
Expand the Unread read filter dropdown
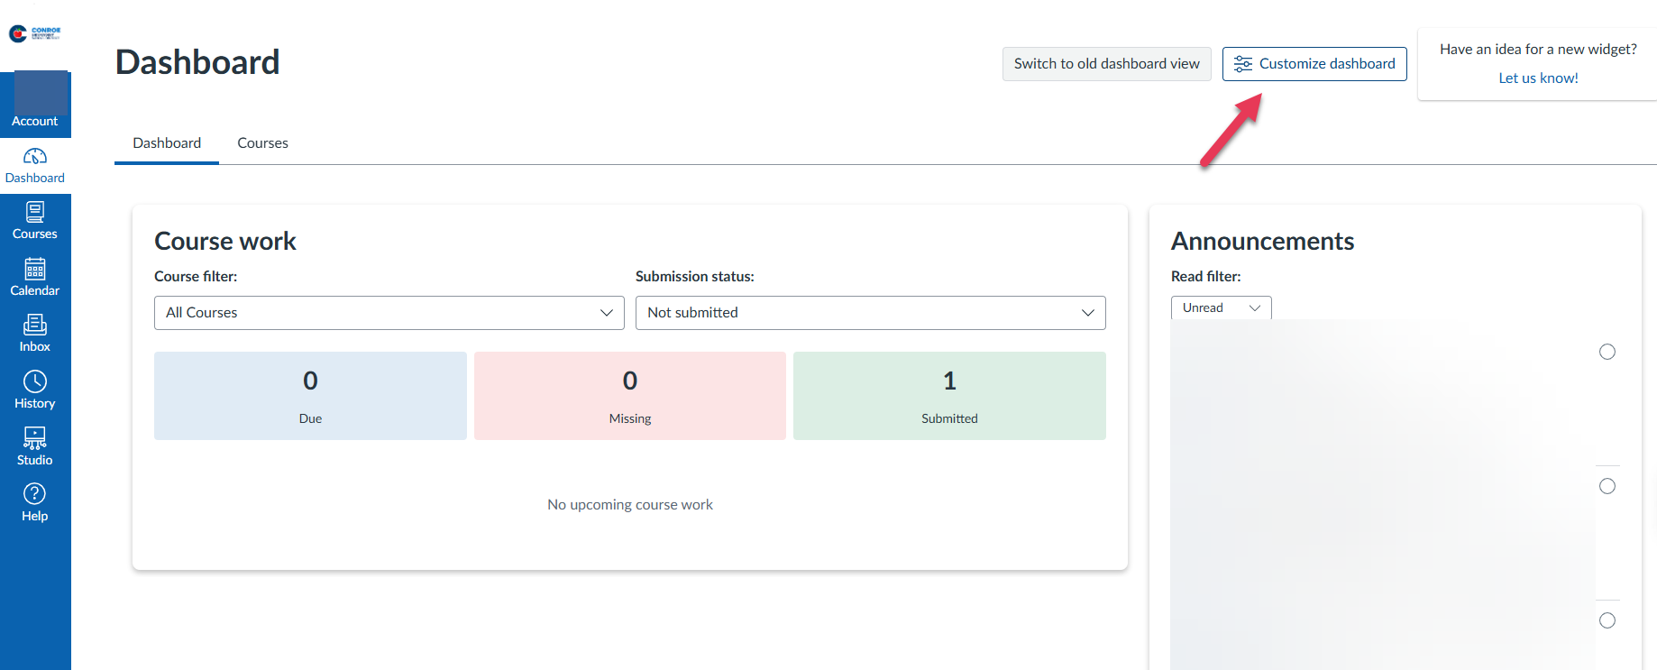click(1221, 307)
